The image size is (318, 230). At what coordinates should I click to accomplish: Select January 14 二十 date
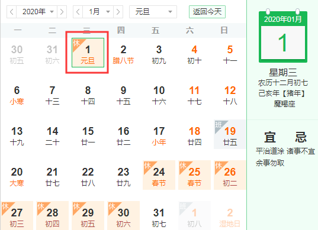click(52, 136)
